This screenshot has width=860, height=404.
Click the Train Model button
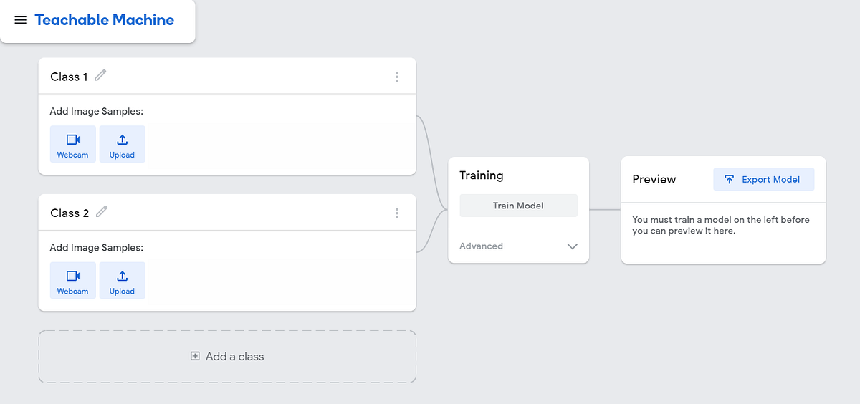(518, 206)
